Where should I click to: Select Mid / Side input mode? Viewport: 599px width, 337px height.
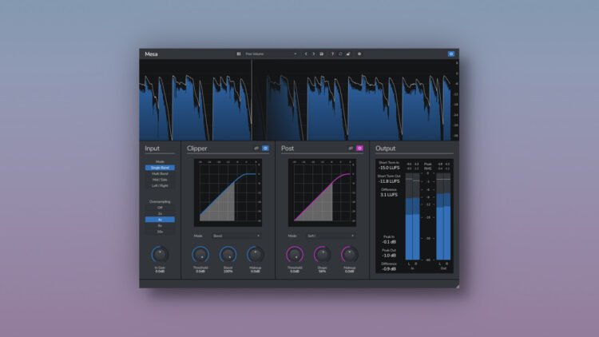coord(160,180)
